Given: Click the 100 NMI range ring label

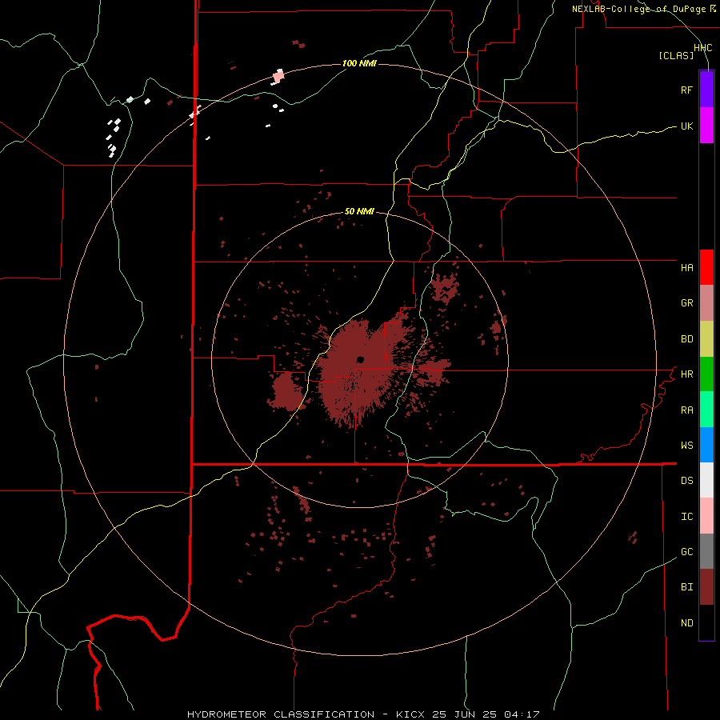Looking at the screenshot, I should click(x=359, y=63).
